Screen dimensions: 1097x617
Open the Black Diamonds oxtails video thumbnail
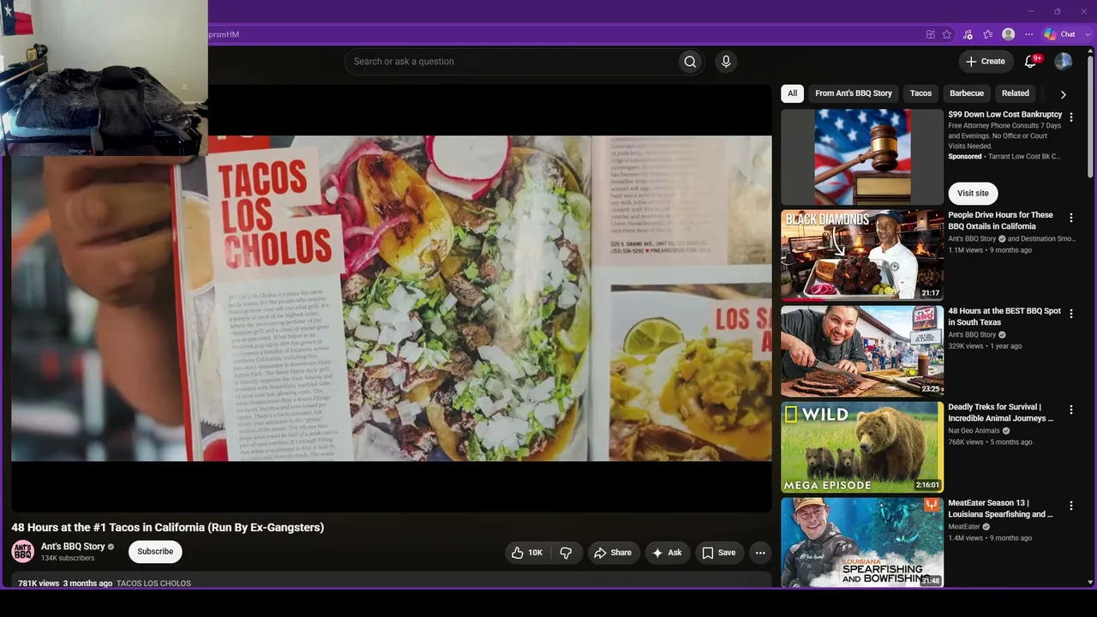[x=862, y=255]
